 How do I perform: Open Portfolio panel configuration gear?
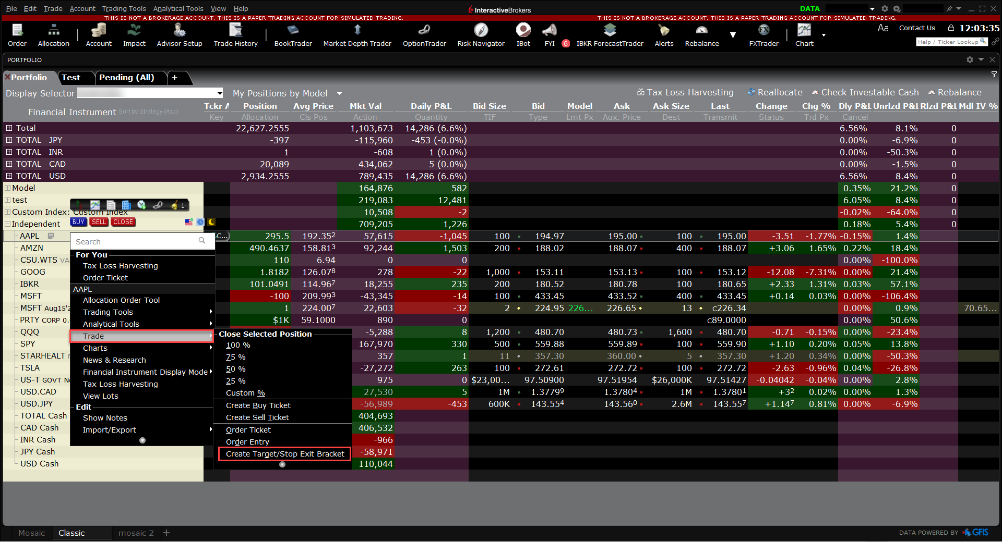tap(970, 60)
